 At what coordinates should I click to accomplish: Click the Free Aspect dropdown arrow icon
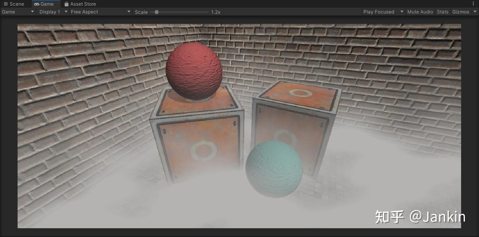click(x=129, y=11)
